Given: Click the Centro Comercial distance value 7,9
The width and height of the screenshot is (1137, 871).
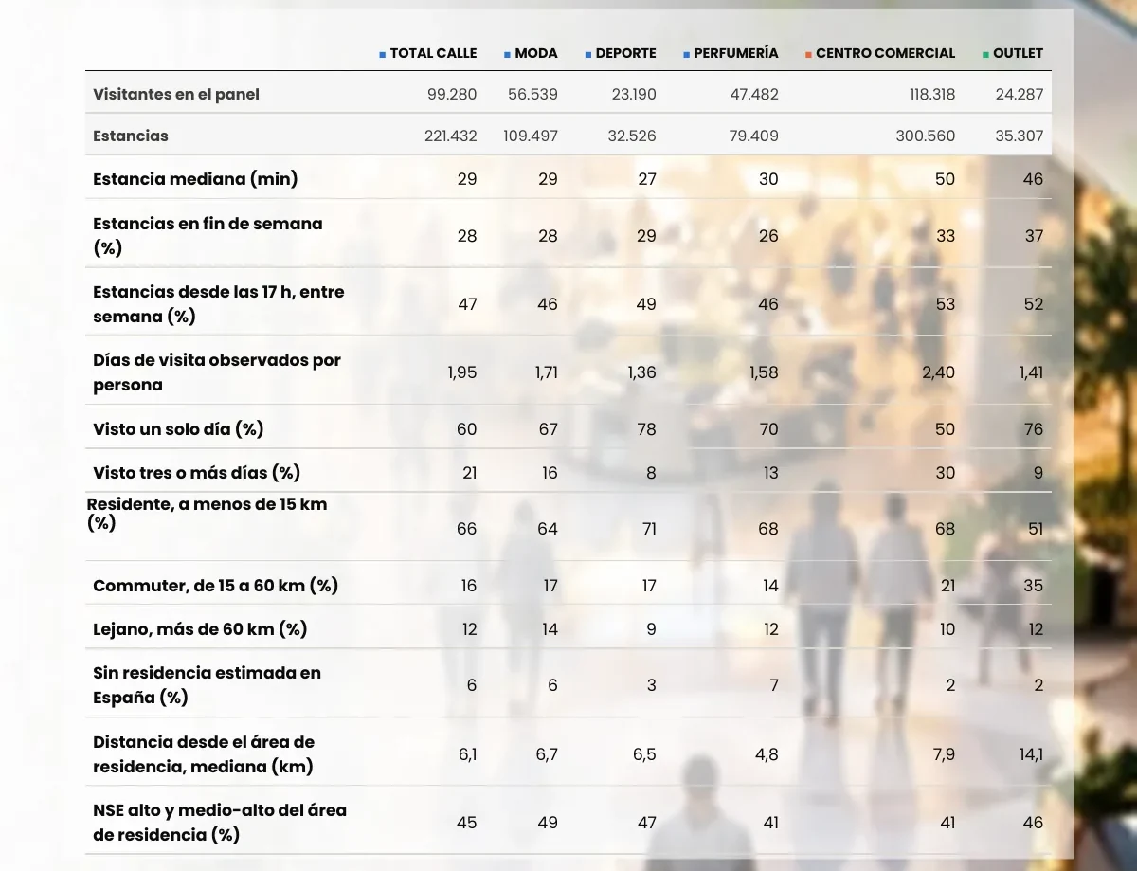Looking at the screenshot, I should coord(943,754).
